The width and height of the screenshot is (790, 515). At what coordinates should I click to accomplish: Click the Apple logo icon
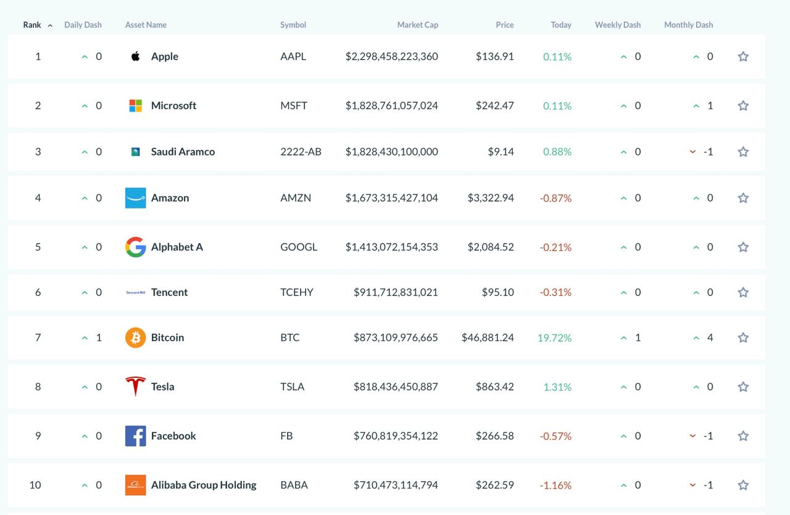tap(136, 56)
